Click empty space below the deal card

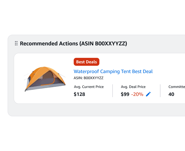point(92,110)
